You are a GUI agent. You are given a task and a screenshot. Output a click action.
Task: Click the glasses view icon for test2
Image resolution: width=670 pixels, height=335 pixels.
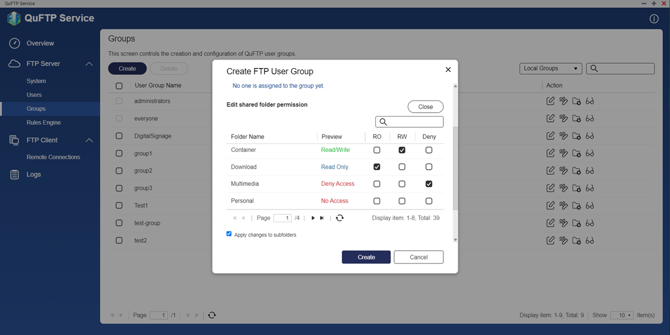pyautogui.click(x=590, y=241)
